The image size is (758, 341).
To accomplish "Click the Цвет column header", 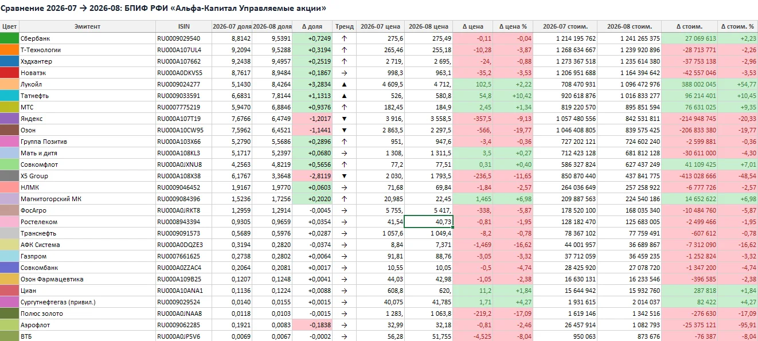I will click(9, 26).
